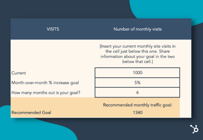Screen dimensions: 203x140
Task: Click the bracketed insert instructions text
Action: (138, 54)
